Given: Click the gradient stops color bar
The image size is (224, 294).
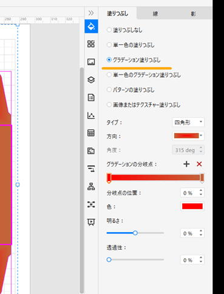Looking at the screenshot, I should [x=155, y=178].
